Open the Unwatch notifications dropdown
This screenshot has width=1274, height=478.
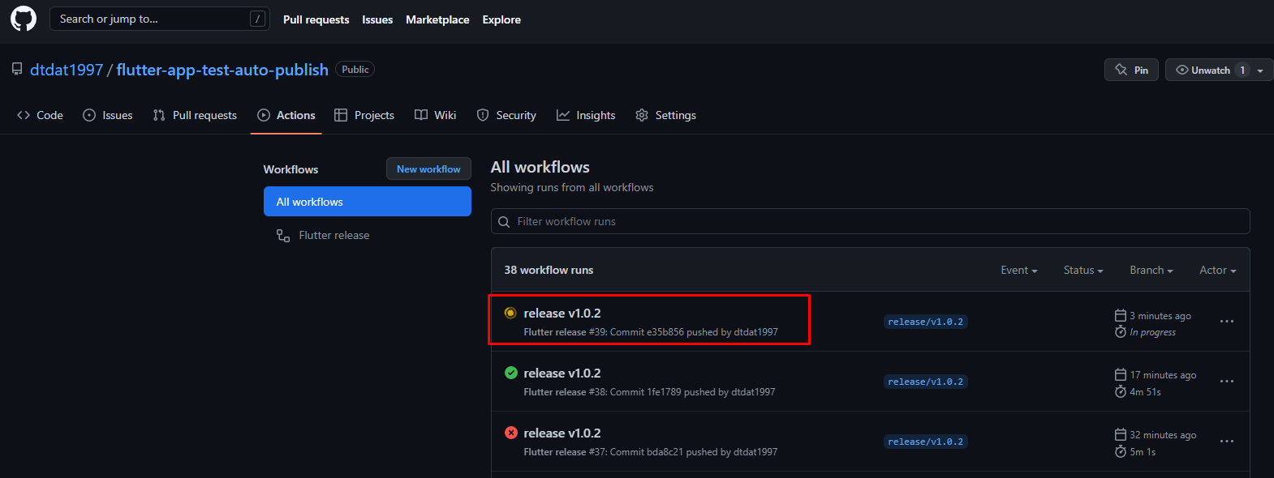pos(1219,70)
